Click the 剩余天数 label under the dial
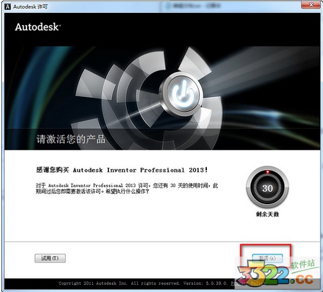 [268, 214]
